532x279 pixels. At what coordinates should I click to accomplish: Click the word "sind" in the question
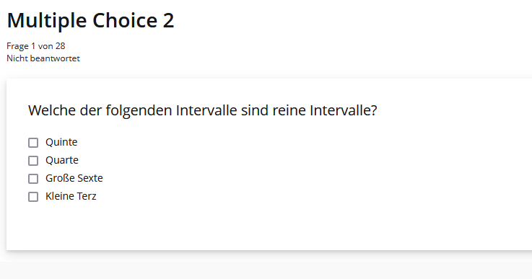pyautogui.click(x=255, y=110)
